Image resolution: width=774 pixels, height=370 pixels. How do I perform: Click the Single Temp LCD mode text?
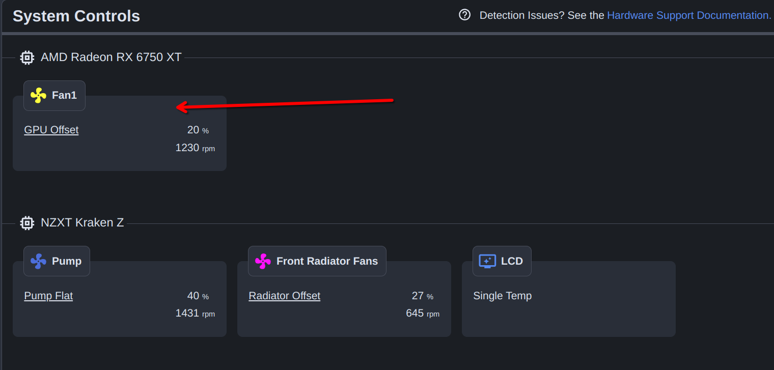tap(502, 296)
